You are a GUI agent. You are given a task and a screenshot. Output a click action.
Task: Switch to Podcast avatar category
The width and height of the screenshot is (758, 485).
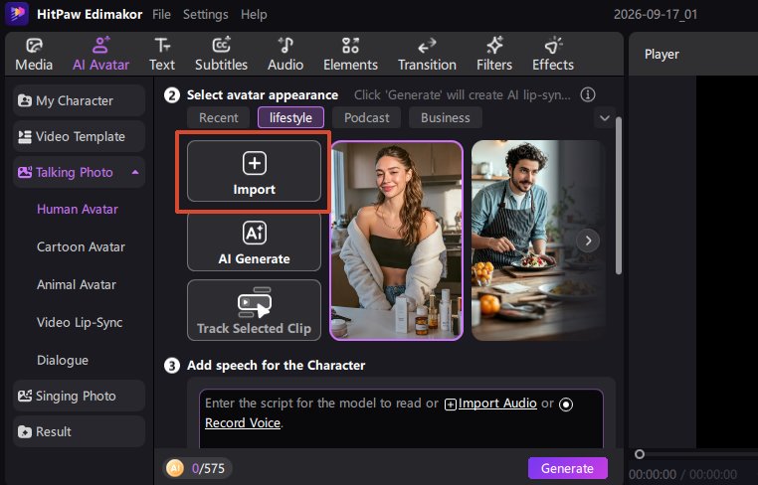[x=366, y=118]
